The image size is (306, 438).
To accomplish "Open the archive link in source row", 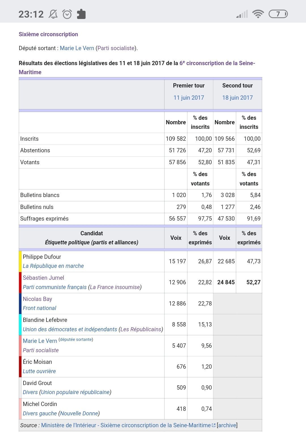I will [227, 425].
